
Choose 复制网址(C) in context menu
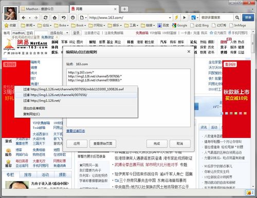pyautogui.click(x=76, y=114)
